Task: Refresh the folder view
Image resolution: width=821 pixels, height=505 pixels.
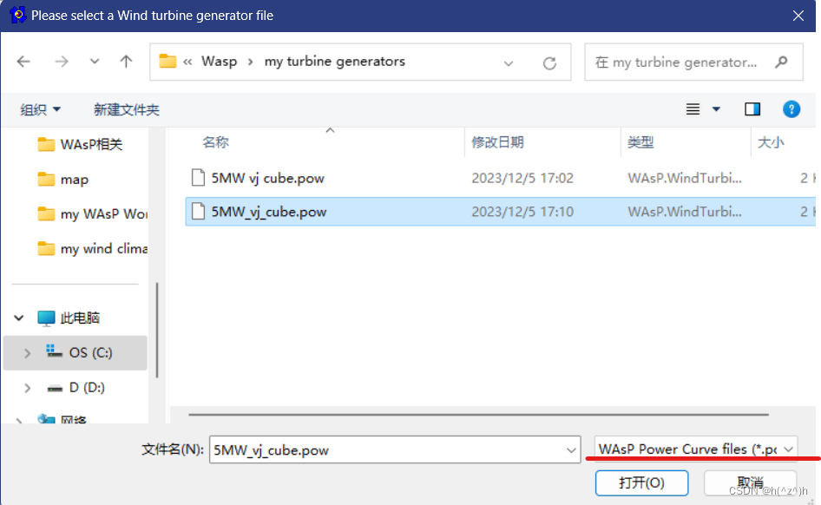Action: click(550, 62)
